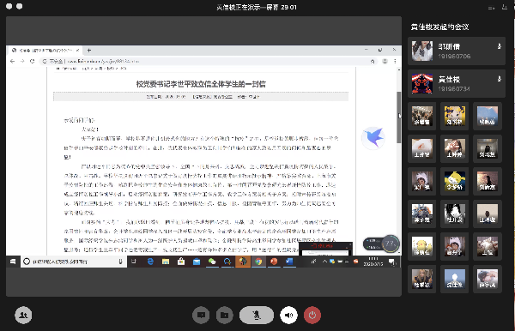
Task: Open Microsoft Edge from the taskbar
Action: (x=150, y=262)
